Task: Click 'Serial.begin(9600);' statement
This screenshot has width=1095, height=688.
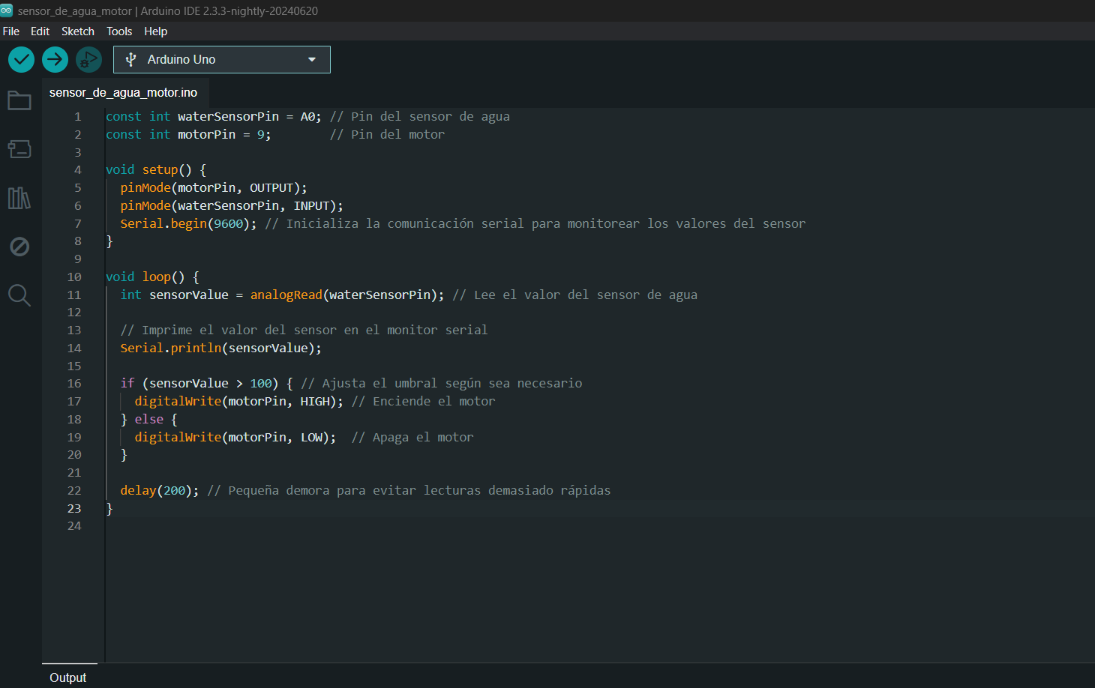Action: pos(188,224)
